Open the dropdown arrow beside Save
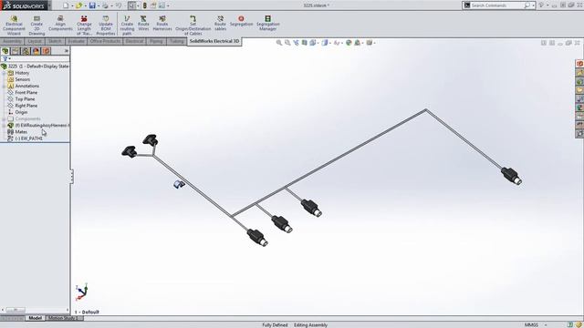The height and width of the screenshot is (328, 584). (99, 5)
